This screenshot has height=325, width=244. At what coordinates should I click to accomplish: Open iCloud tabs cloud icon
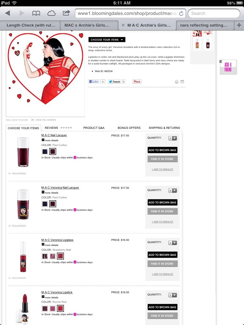point(51,13)
